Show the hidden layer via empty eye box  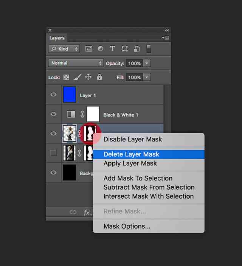[x=53, y=153]
